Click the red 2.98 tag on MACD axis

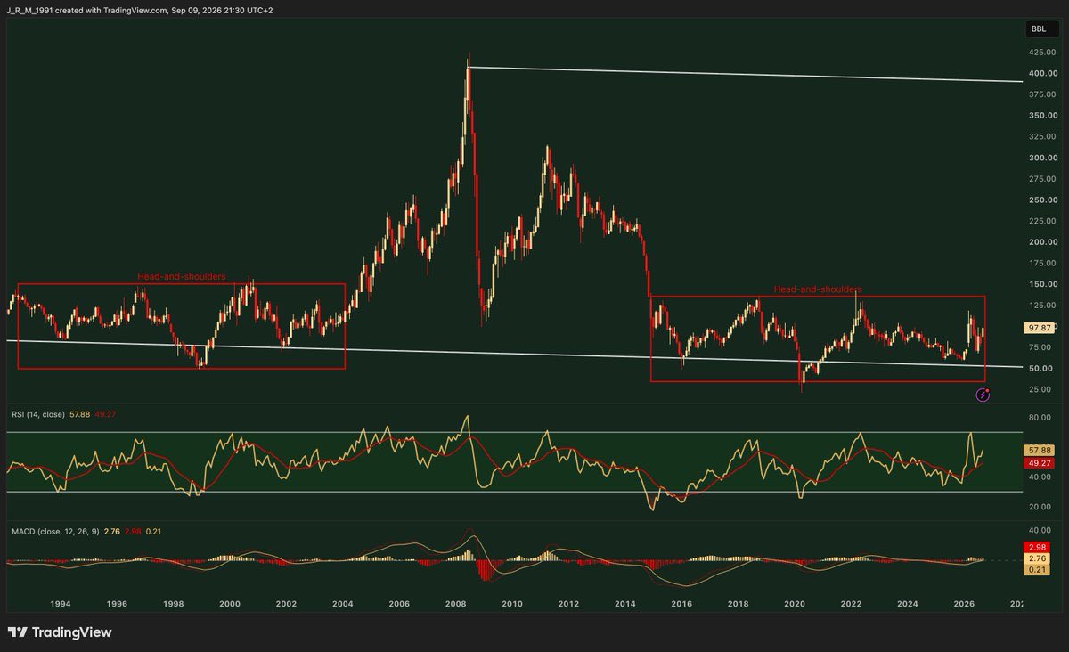click(1039, 546)
